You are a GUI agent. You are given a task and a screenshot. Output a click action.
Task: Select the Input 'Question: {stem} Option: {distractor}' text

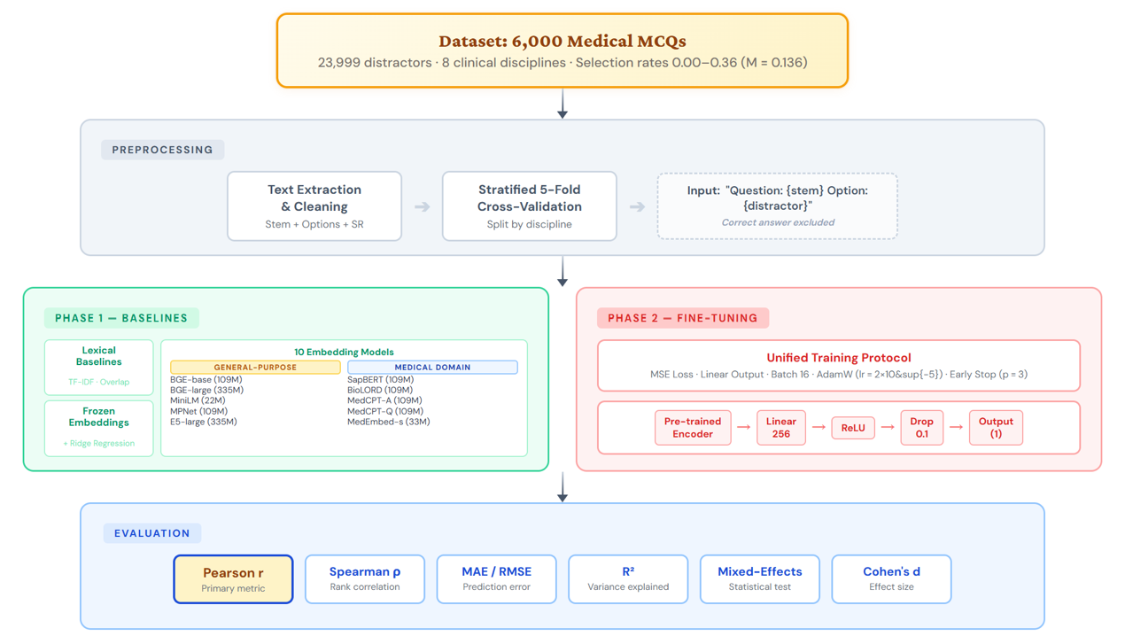point(777,198)
